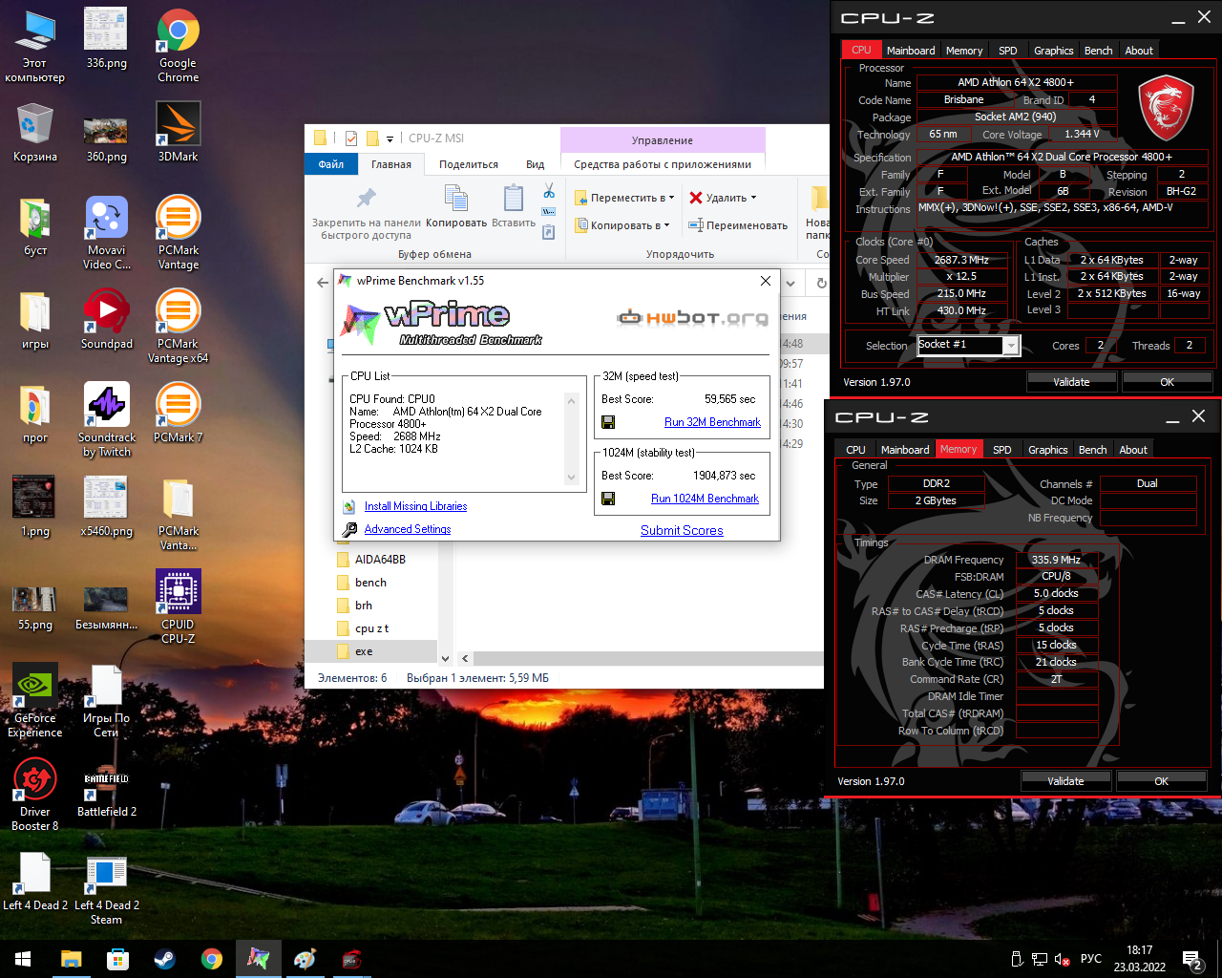The width and height of the screenshot is (1222, 978).
Task: Click save icon next to 1024M benchmark
Action: click(x=608, y=499)
